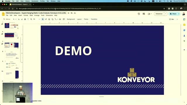
Task: Click the Chrome address bar URL
Action: (x=60, y=8)
